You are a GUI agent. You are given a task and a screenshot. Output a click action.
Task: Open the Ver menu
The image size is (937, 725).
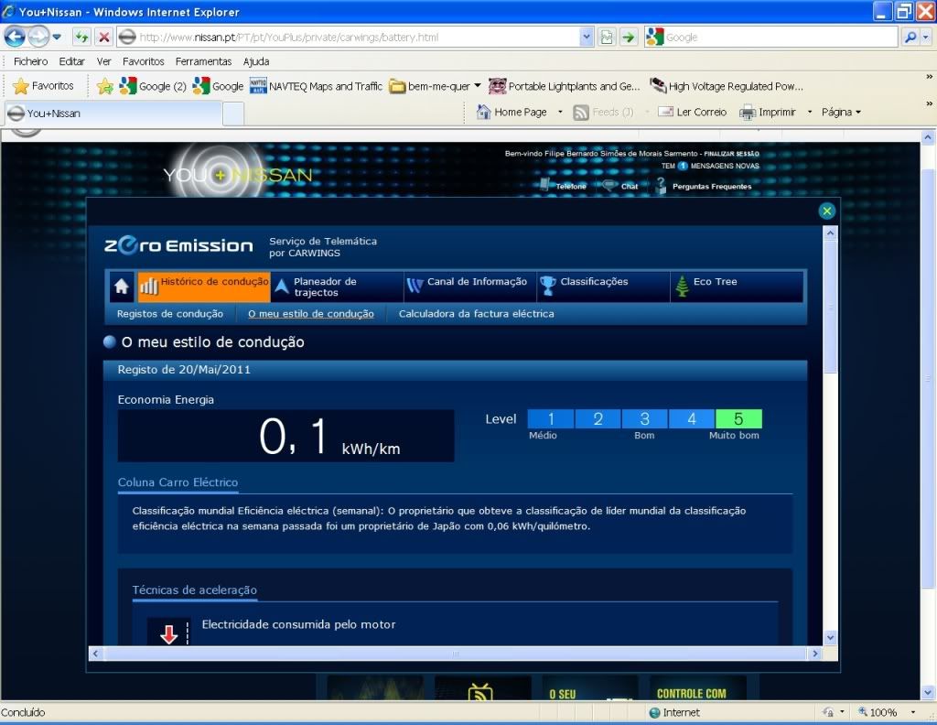(104, 61)
